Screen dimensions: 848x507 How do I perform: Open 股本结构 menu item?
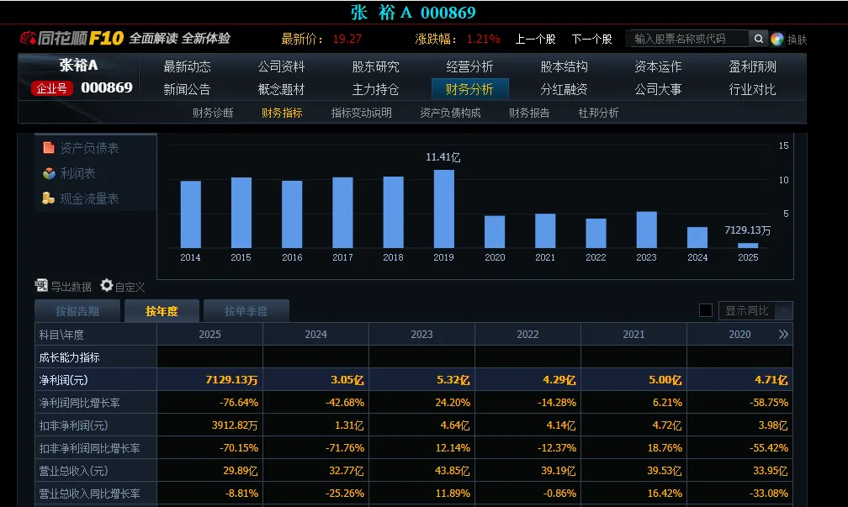coord(564,67)
